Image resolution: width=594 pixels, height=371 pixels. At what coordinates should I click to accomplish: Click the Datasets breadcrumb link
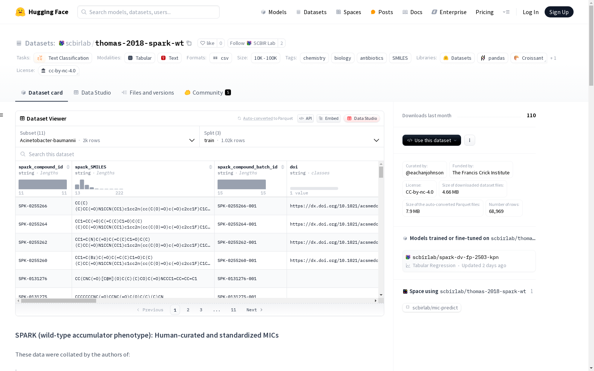(x=40, y=43)
